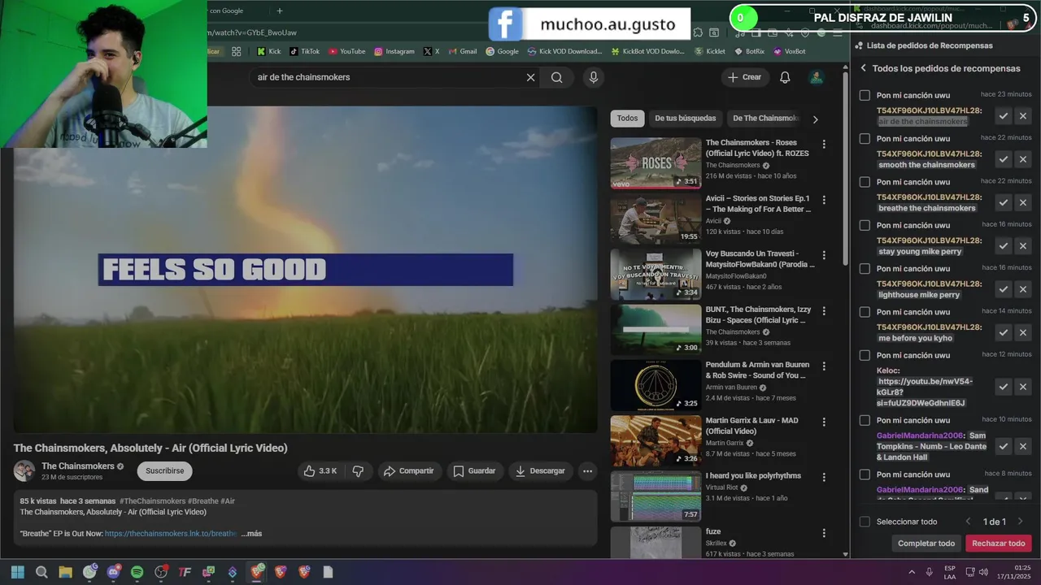This screenshot has height=585, width=1041.
Task: Tick checkbox for Sam Tompkins - Numb request
Action: (865, 420)
